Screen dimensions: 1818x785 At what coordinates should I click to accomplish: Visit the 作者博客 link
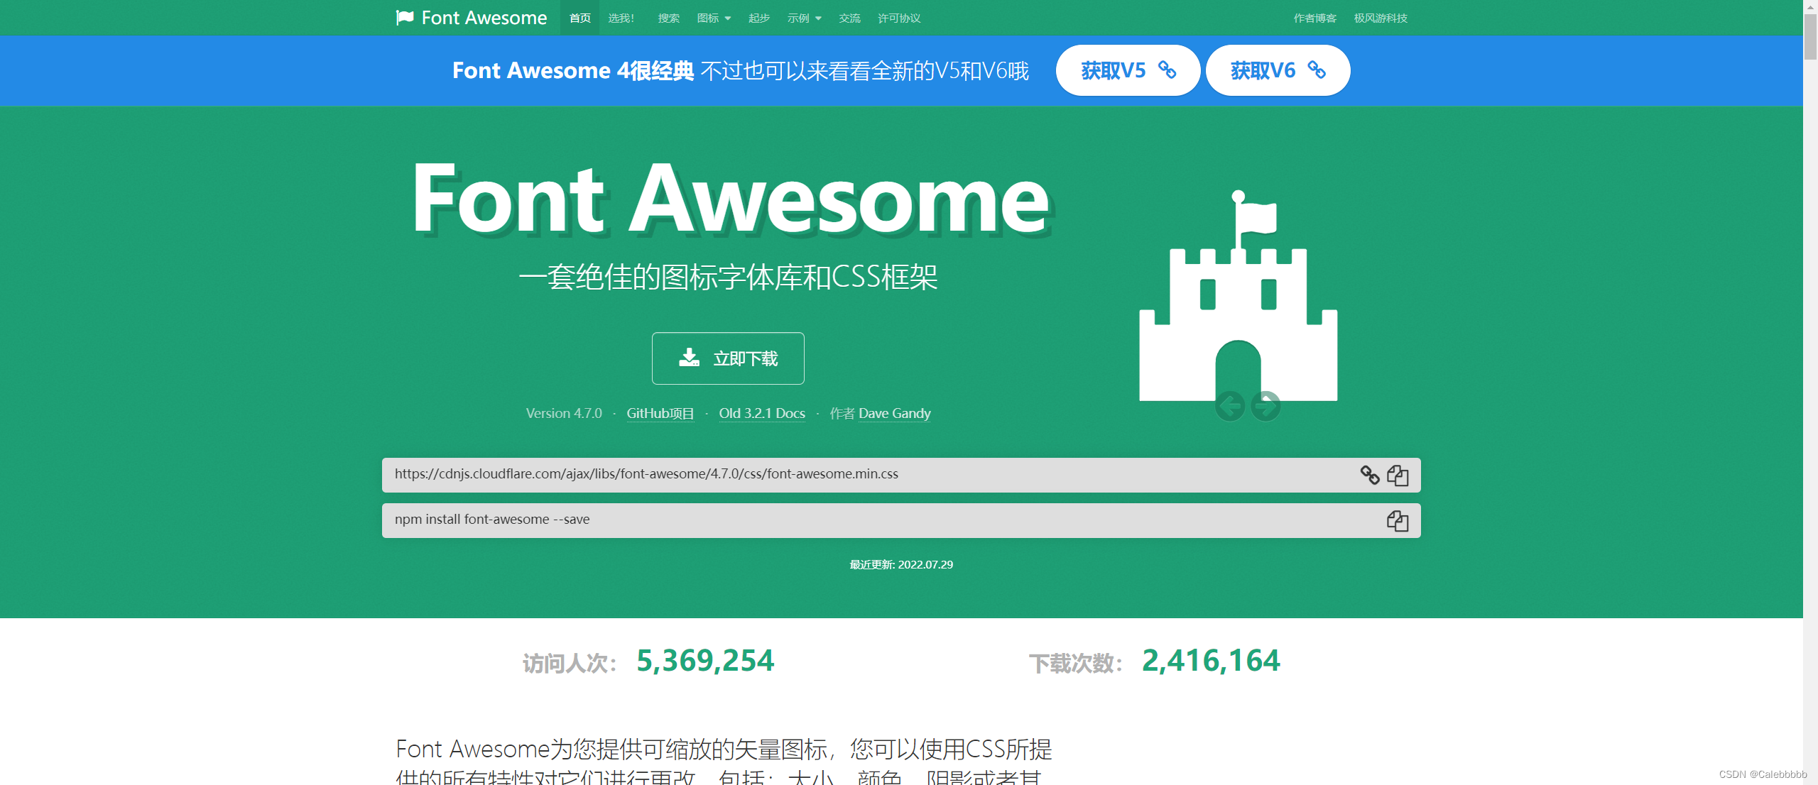coord(1315,18)
